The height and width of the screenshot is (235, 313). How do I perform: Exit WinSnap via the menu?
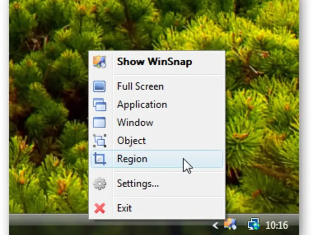pyautogui.click(x=157, y=208)
